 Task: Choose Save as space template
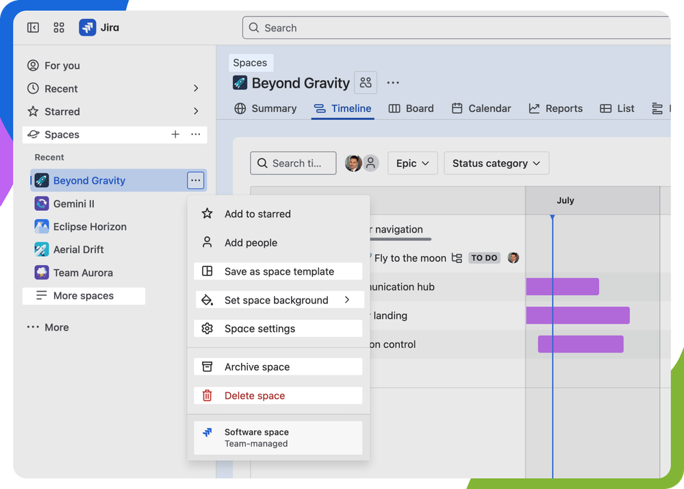click(x=278, y=271)
